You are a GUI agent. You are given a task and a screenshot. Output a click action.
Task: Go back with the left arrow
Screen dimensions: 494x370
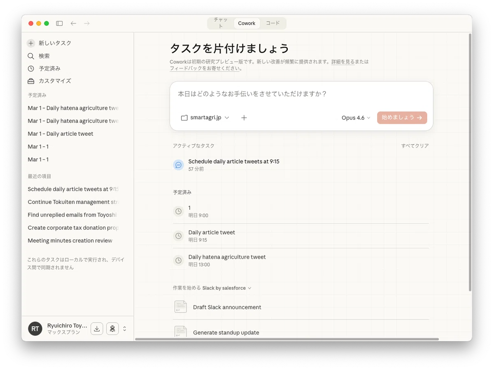(73, 23)
